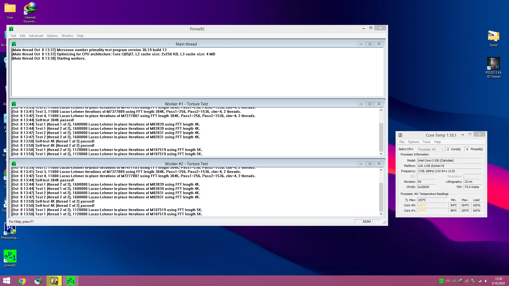Open the Windows Start button
The height and width of the screenshot is (286, 509).
pos(7,281)
